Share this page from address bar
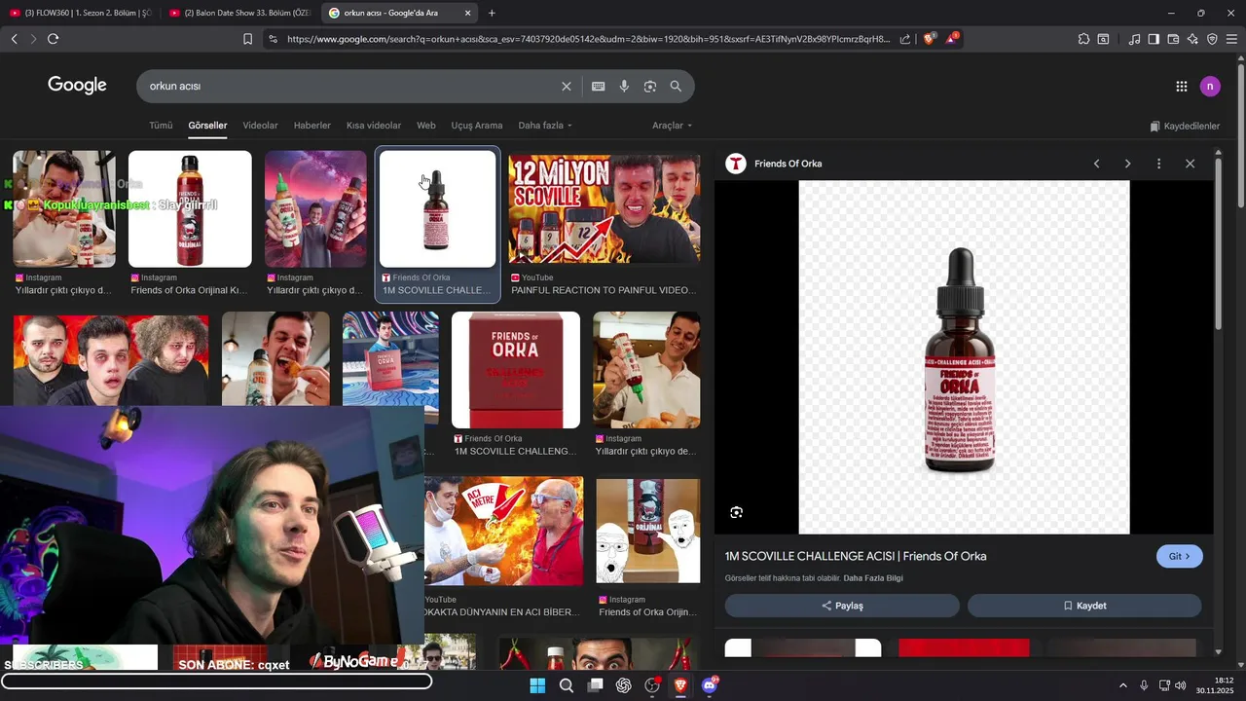 [x=905, y=39]
